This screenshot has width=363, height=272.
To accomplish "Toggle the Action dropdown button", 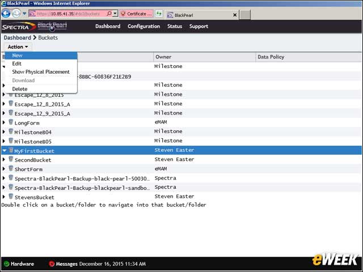I will point(18,47).
